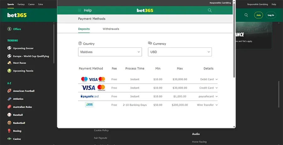The height and width of the screenshot is (145, 283).
Task: Click the Boxing glove icon
Action: [x=9, y=131]
